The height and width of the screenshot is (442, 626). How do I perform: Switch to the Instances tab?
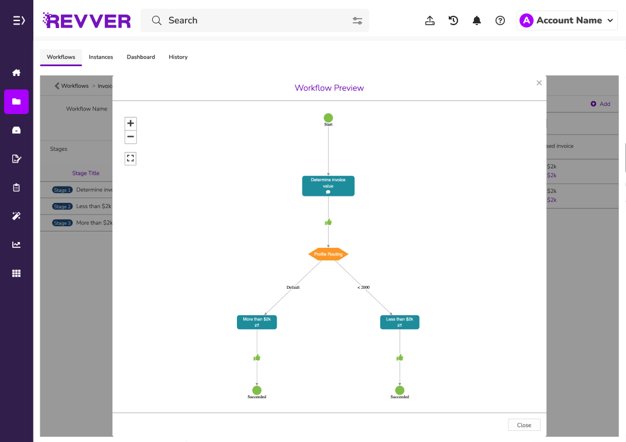[x=101, y=57]
